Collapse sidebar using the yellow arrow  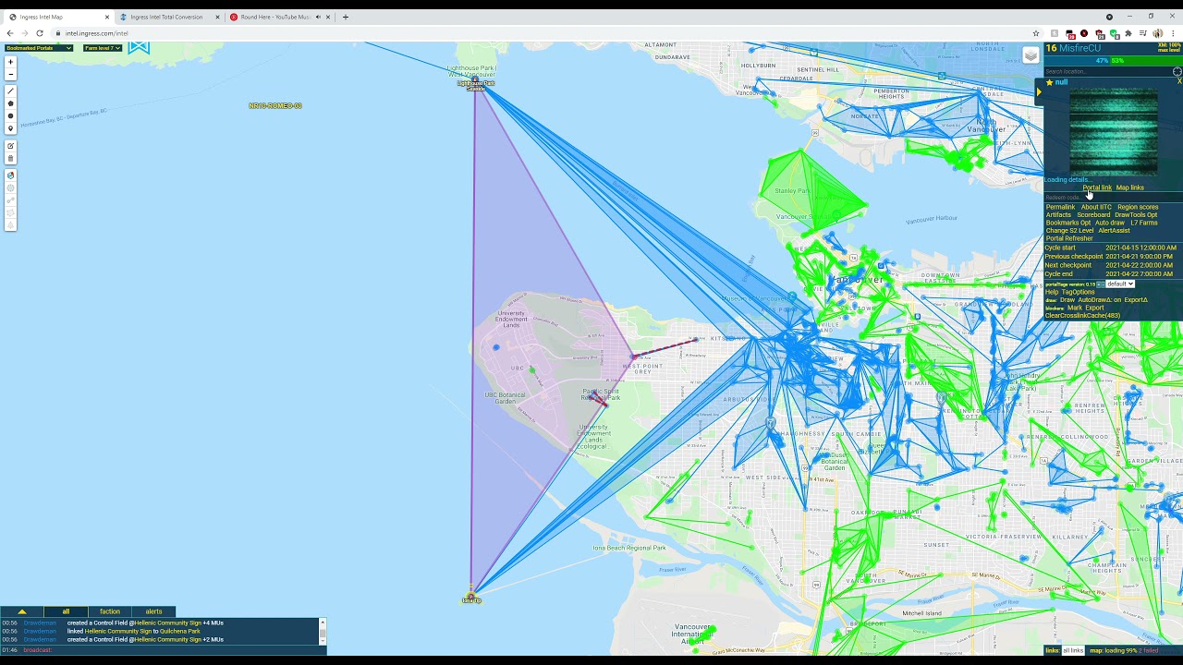(x=1039, y=91)
